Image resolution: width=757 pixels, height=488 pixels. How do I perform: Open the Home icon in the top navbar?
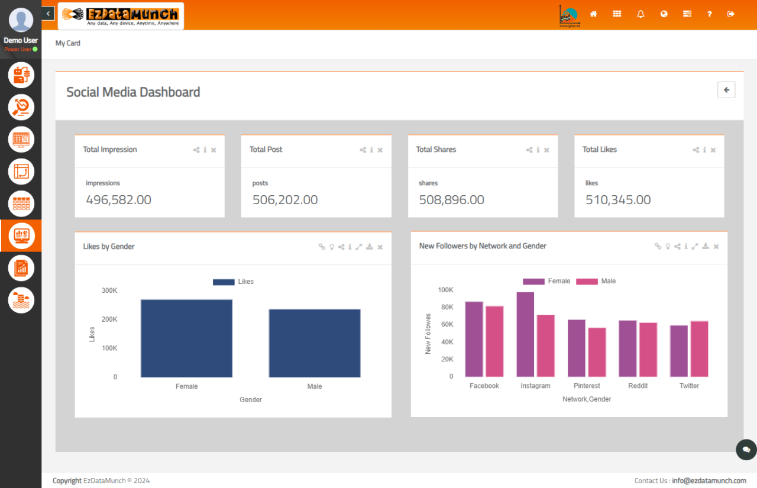[x=593, y=14]
